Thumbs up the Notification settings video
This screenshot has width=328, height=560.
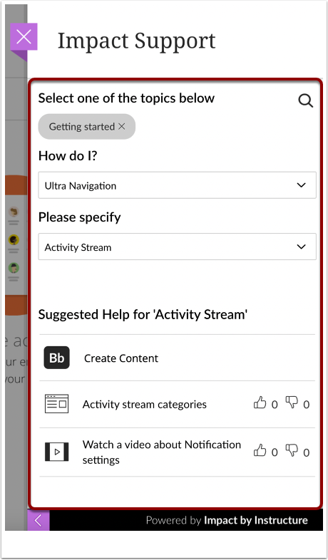260,451
